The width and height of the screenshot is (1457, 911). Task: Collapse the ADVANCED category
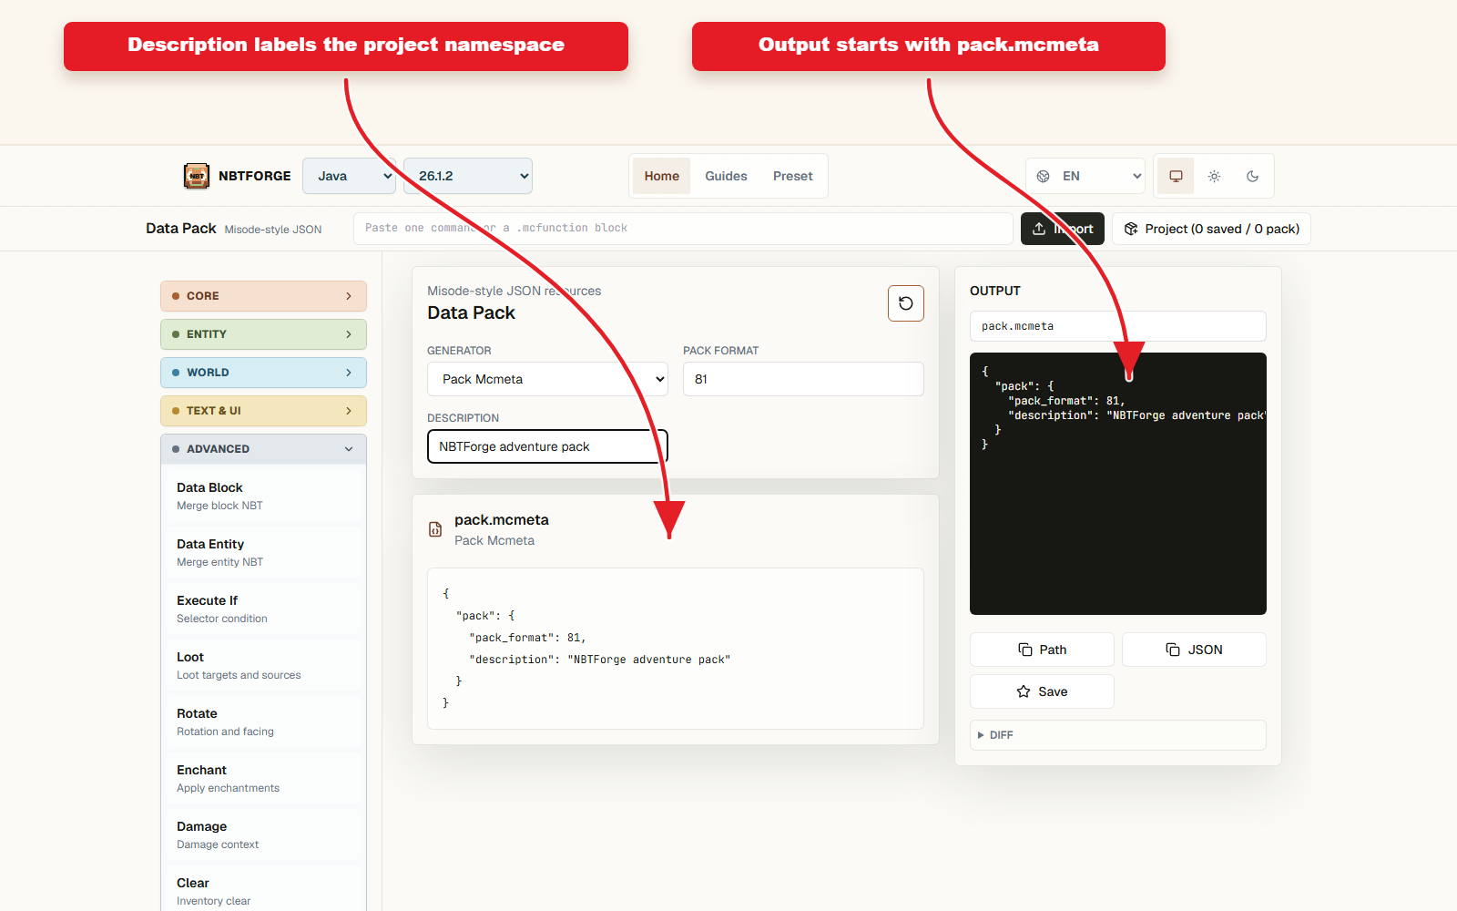point(263,449)
